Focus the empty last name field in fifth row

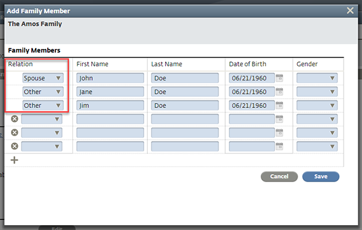click(x=185, y=132)
